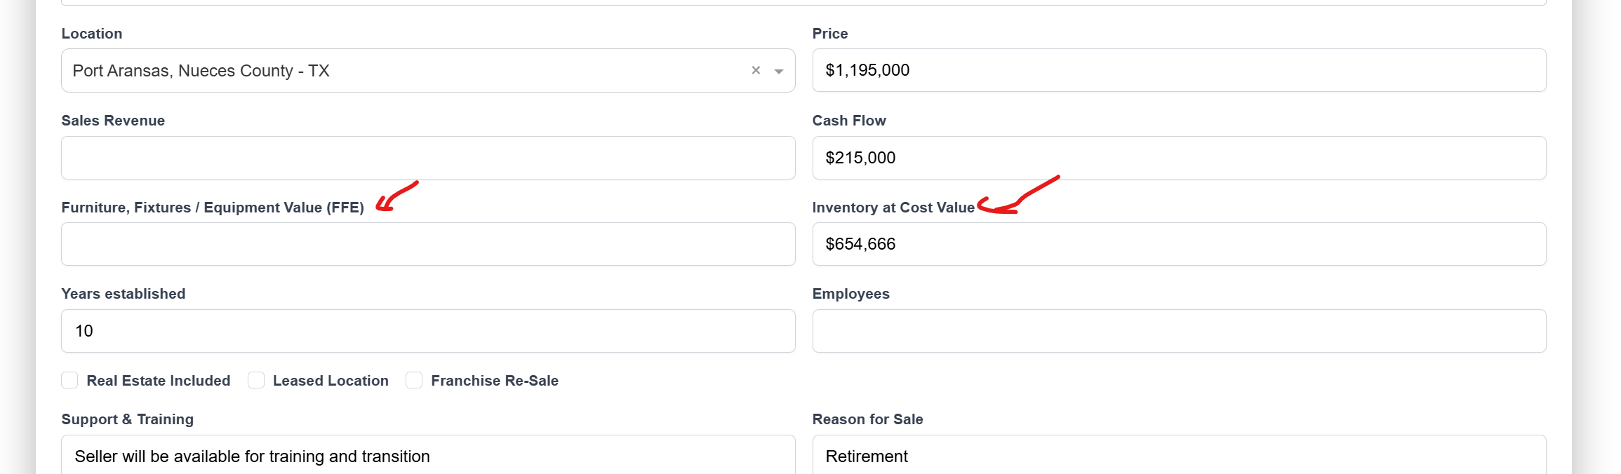Clear the Port Aransas location selection

point(756,70)
